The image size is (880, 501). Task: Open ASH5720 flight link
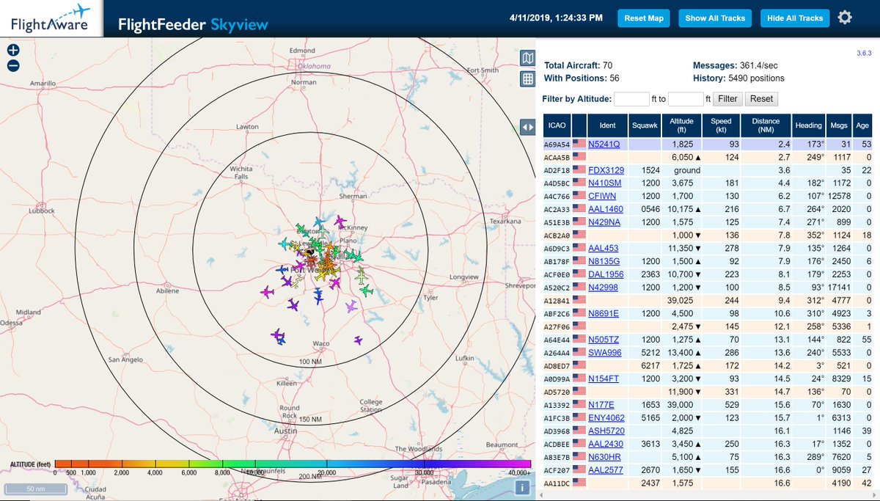pyautogui.click(x=606, y=431)
